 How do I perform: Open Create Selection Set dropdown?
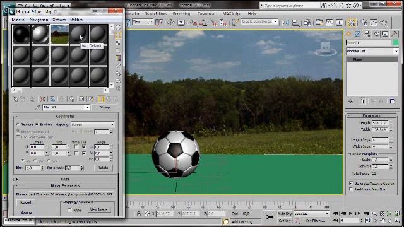[276, 21]
